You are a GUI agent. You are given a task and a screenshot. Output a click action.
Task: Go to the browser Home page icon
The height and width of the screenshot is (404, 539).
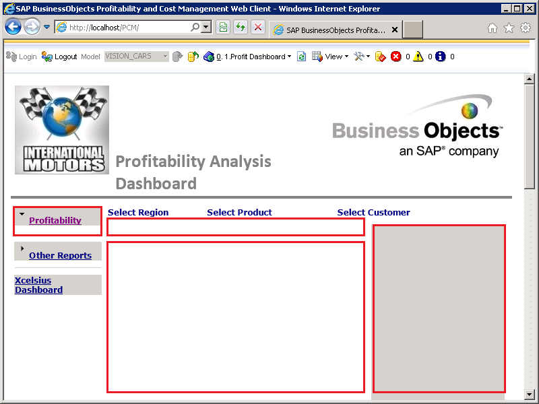[493, 28]
